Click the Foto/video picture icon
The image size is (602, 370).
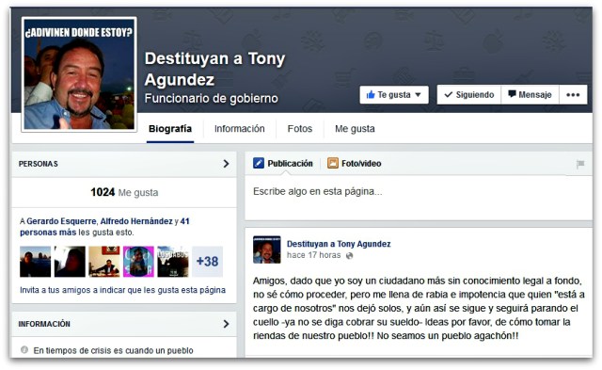coord(333,163)
